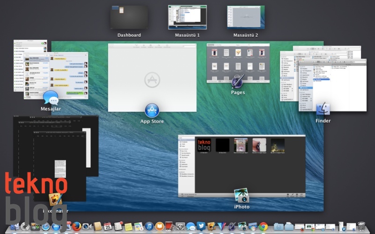Viewport: 375px width, 234px height.
Task: Switch to the Masaüstü 2 desktop thumbnail
Action: pyautogui.click(x=246, y=17)
